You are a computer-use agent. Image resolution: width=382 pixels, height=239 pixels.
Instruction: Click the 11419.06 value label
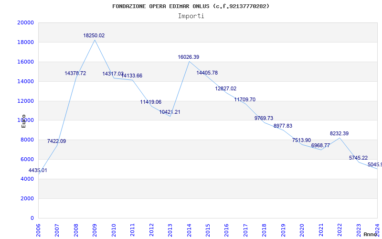151,102
